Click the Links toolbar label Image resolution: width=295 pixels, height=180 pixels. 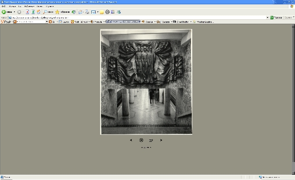(288, 18)
